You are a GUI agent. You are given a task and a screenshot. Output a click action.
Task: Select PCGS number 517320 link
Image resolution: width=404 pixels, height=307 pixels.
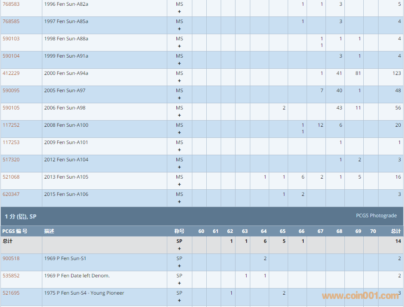(11, 160)
